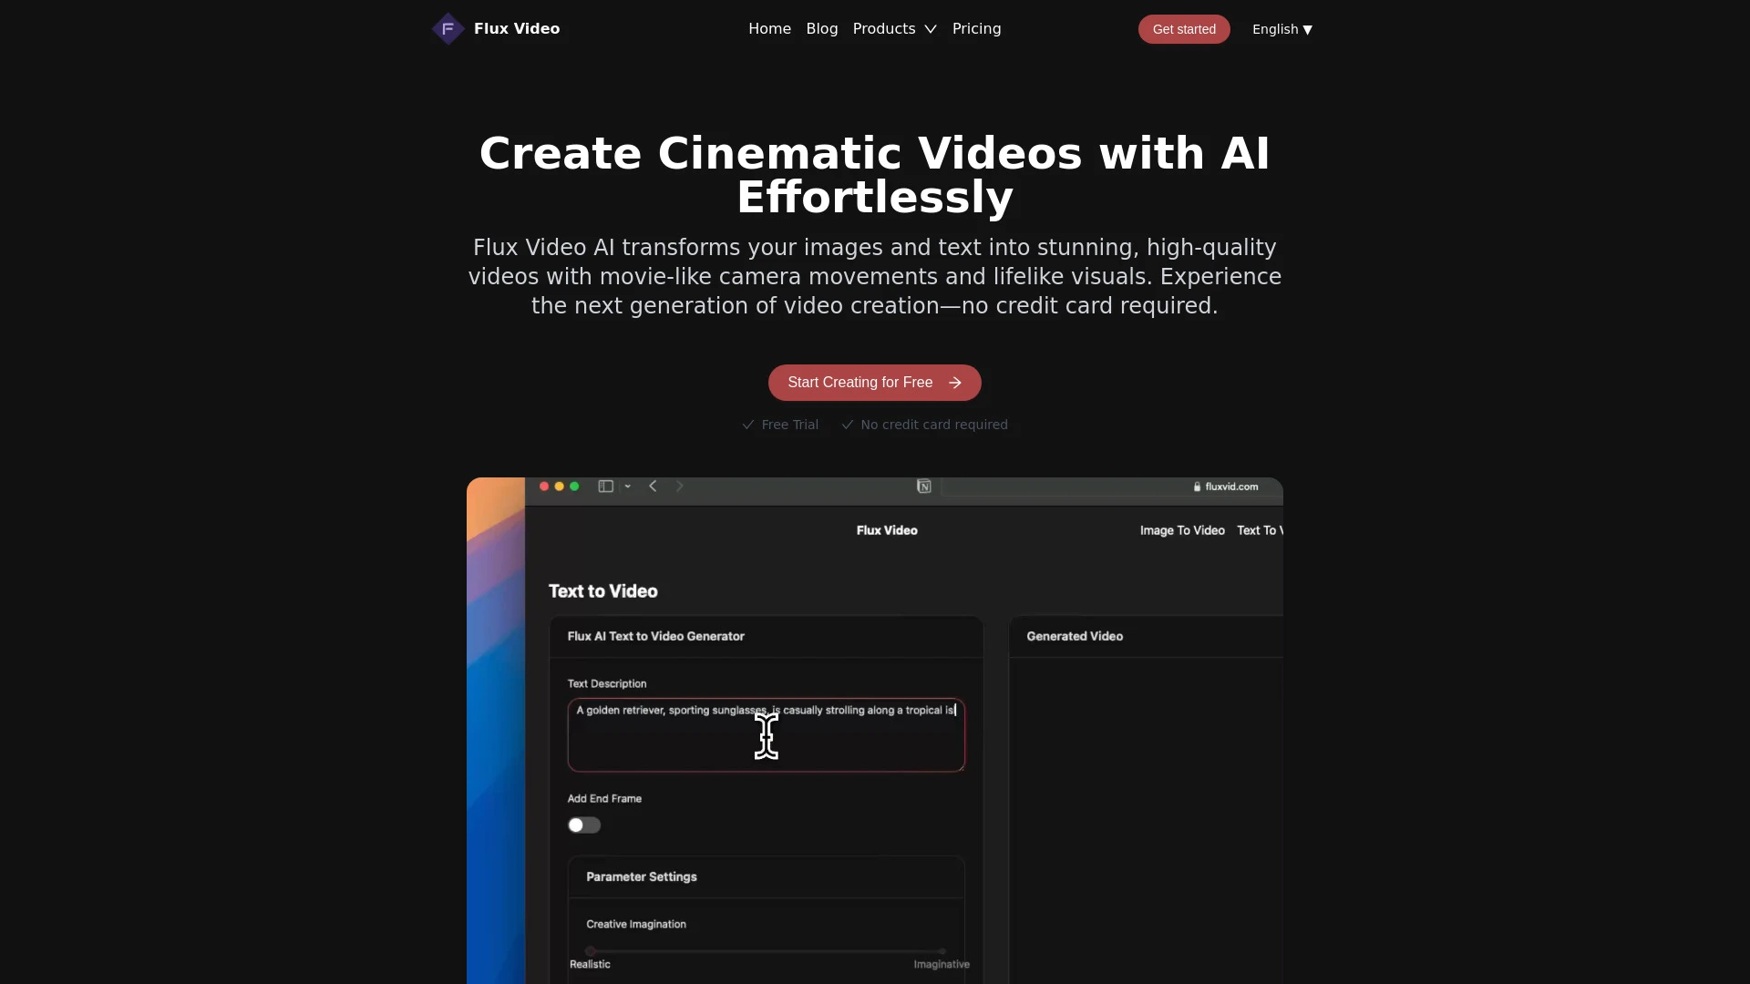The height and width of the screenshot is (984, 1750).
Task: Click the browser extensions icon
Action: (925, 486)
